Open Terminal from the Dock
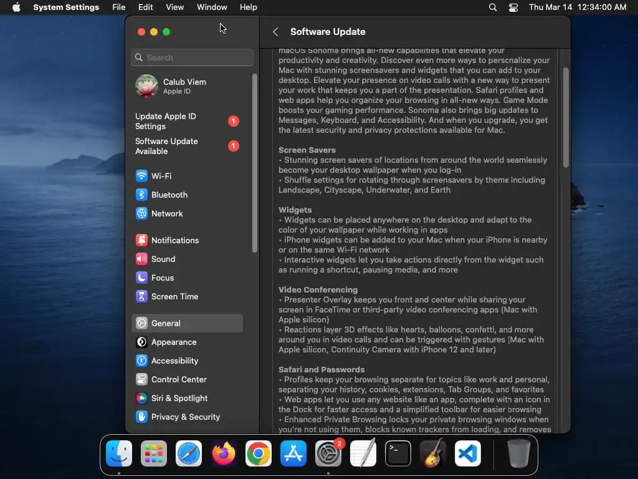Viewport: 638px width, 479px height. [398, 453]
